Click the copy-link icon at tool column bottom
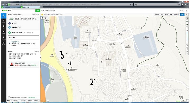 187,53
